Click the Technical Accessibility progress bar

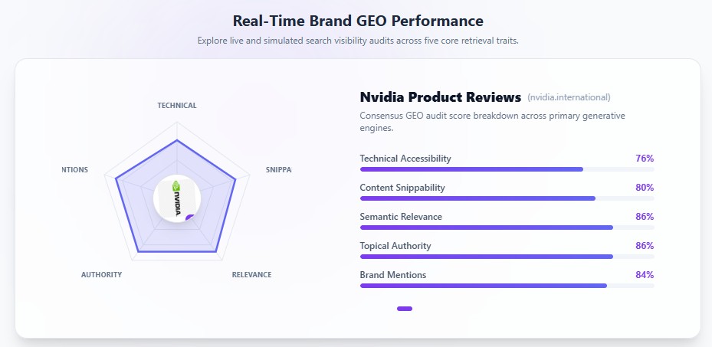(x=507, y=169)
